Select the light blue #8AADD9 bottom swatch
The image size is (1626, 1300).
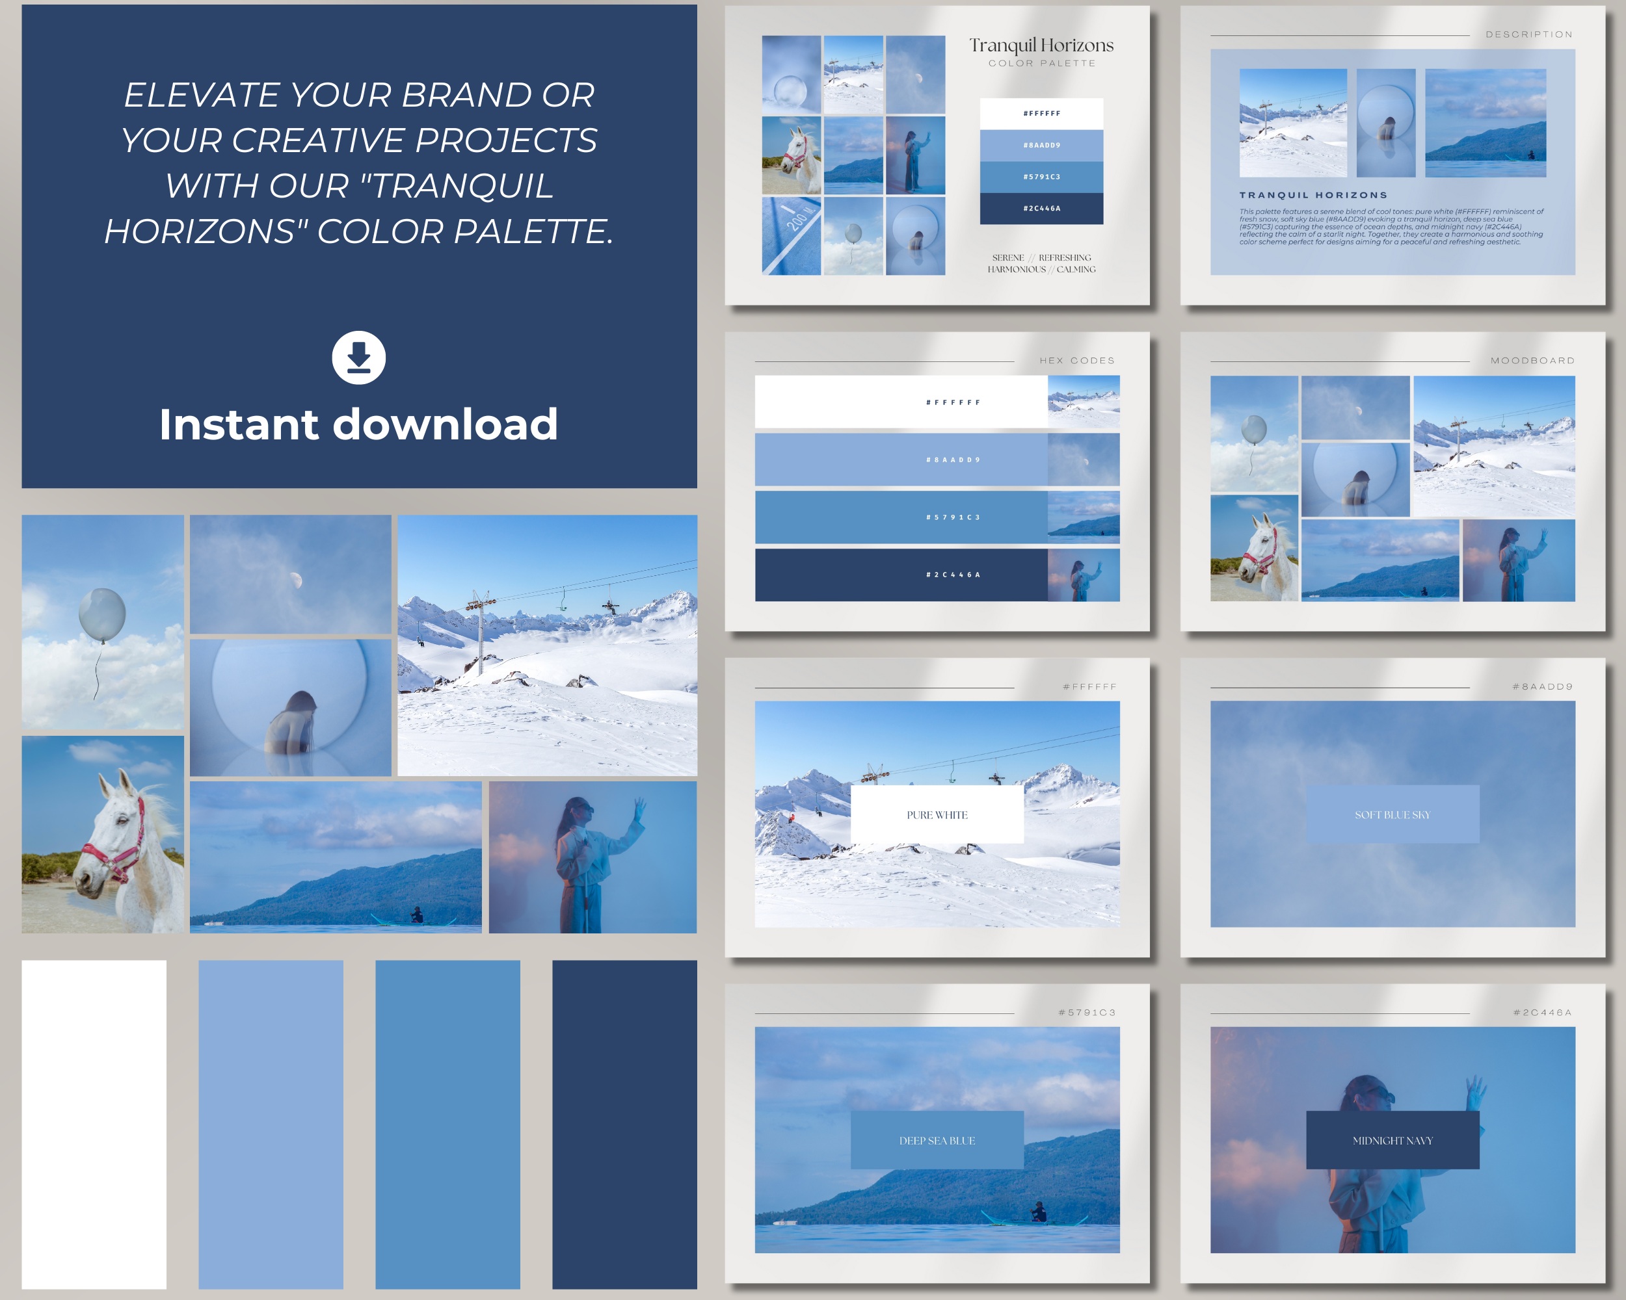click(271, 1124)
